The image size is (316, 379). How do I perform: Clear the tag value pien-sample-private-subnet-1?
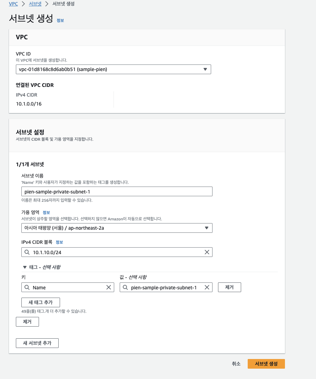(207, 287)
